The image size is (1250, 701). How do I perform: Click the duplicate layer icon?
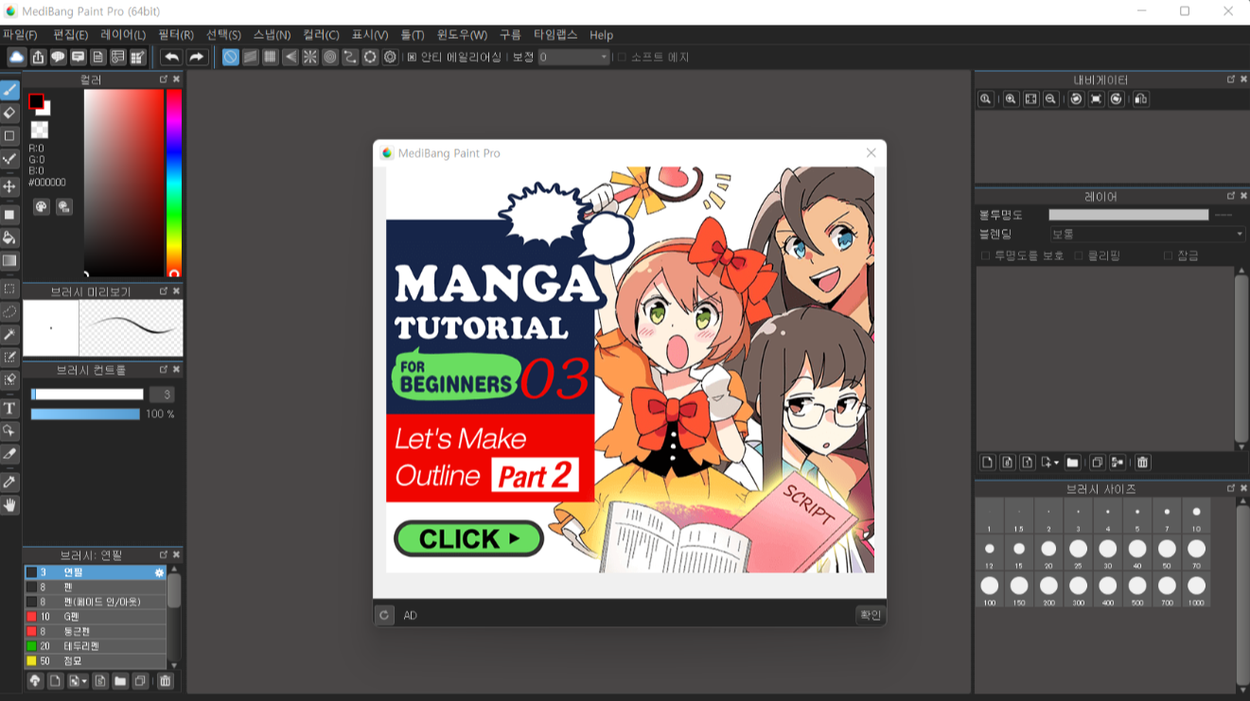[x=1097, y=463]
